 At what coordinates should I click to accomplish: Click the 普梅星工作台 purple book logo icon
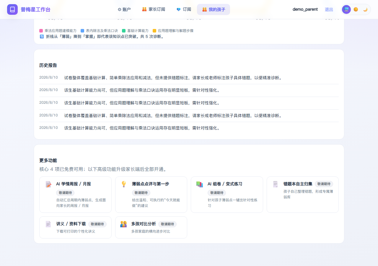click(x=12, y=9)
